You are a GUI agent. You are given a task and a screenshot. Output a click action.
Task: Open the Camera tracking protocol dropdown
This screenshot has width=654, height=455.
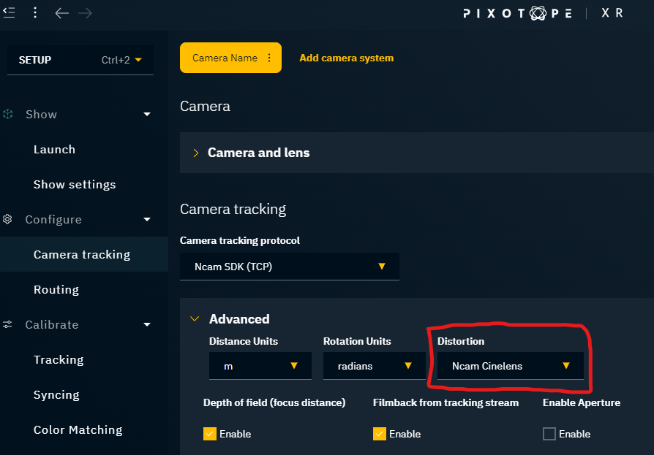[x=289, y=267]
